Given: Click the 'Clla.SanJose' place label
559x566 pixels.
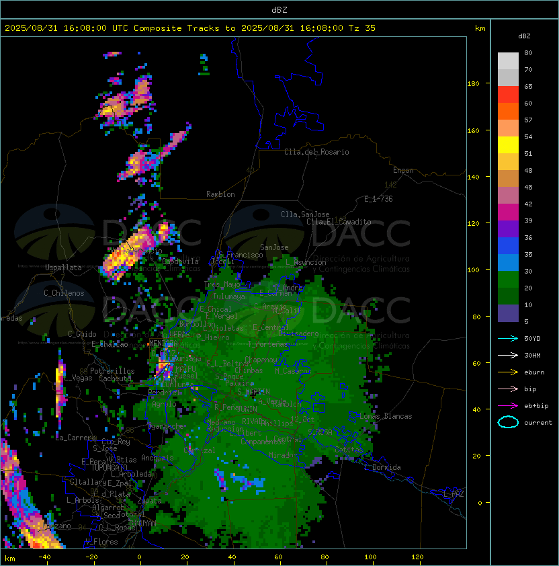Looking at the screenshot, I should pyautogui.click(x=305, y=214).
